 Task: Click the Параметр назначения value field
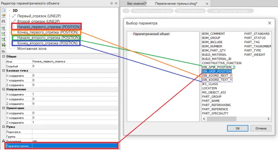click(x=75, y=146)
